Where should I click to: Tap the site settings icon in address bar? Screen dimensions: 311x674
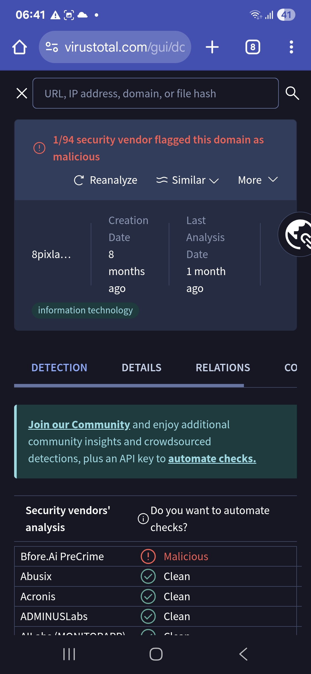click(52, 47)
